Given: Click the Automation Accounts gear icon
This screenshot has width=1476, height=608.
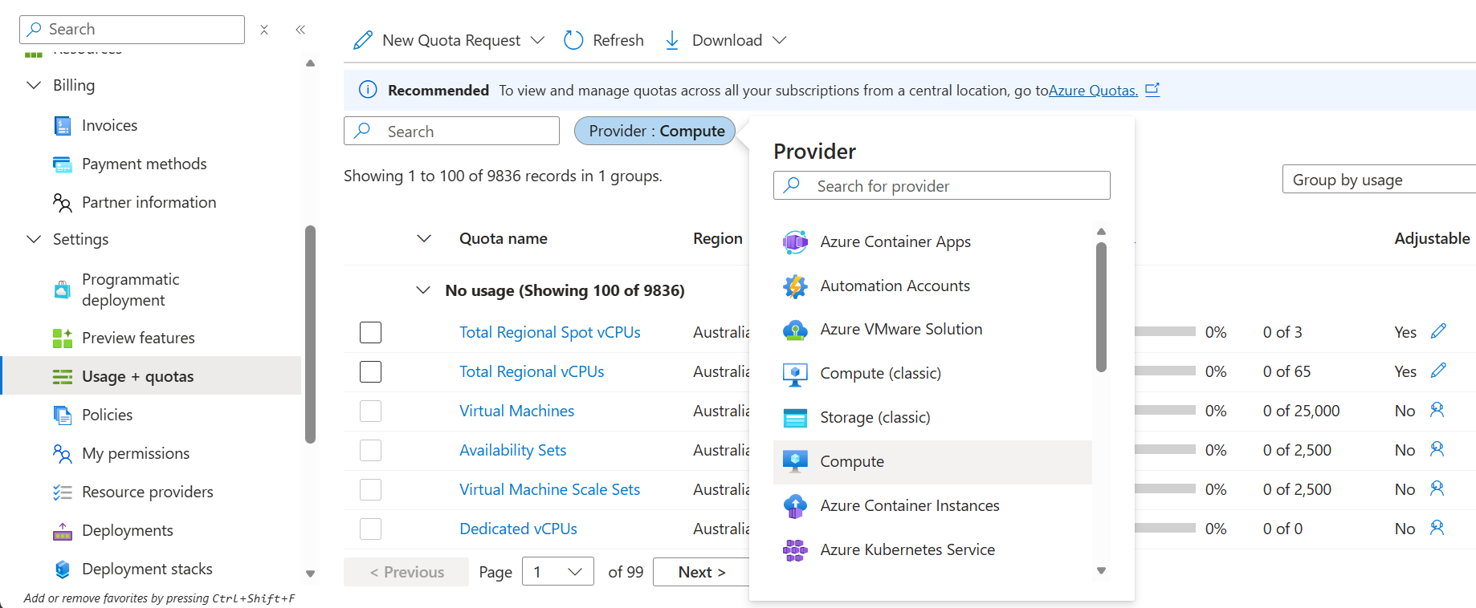Looking at the screenshot, I should pyautogui.click(x=795, y=286).
